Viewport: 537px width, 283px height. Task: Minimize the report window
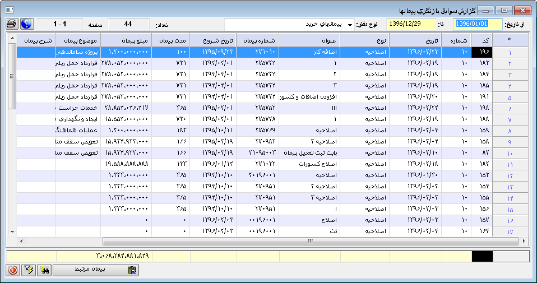tap(485, 11)
